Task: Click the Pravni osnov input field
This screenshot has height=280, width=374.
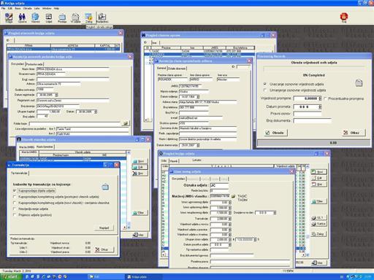Action: click(308, 114)
